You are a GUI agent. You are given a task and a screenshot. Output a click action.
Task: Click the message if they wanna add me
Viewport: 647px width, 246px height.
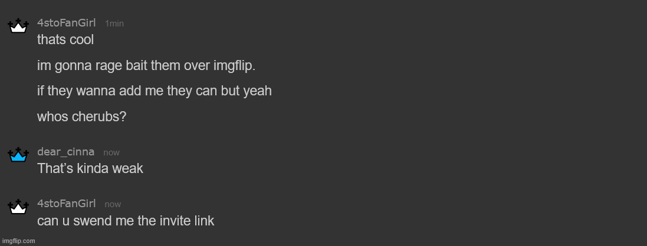[x=155, y=91]
